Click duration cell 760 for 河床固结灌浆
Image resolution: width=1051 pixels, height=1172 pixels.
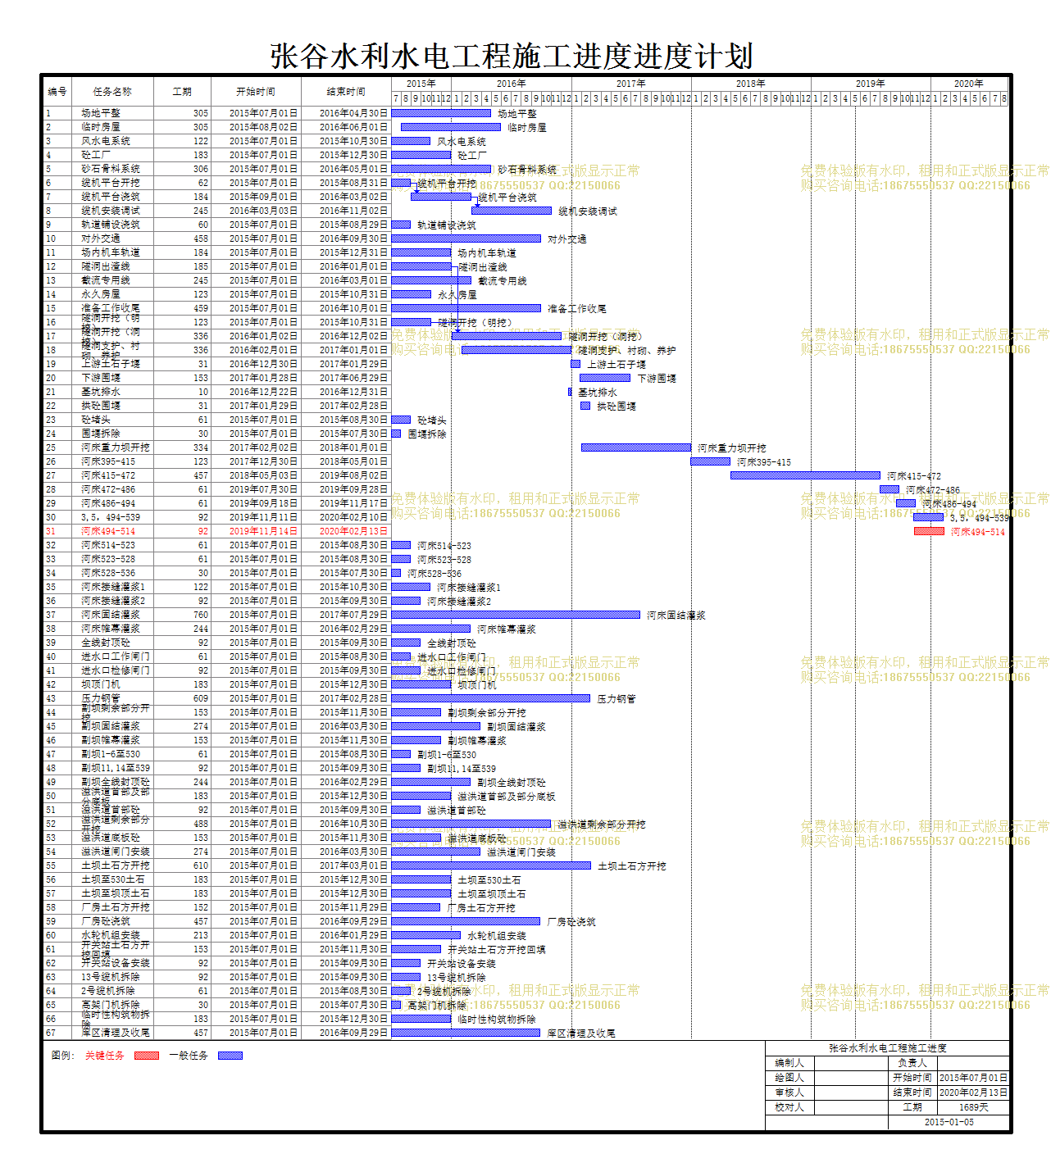[201, 615]
